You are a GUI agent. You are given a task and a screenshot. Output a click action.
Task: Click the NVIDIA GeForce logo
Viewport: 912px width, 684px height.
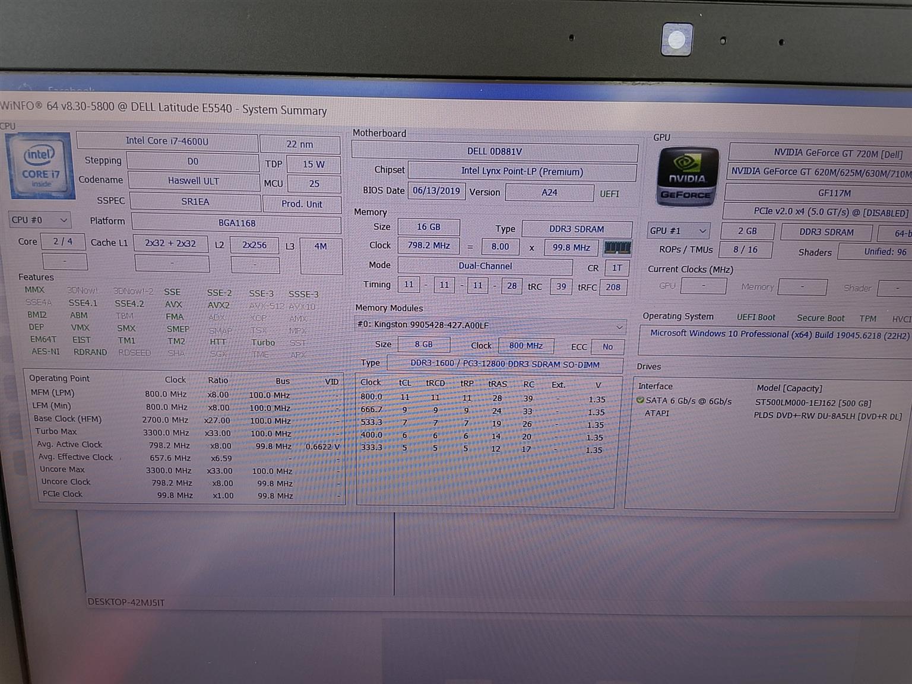(687, 176)
